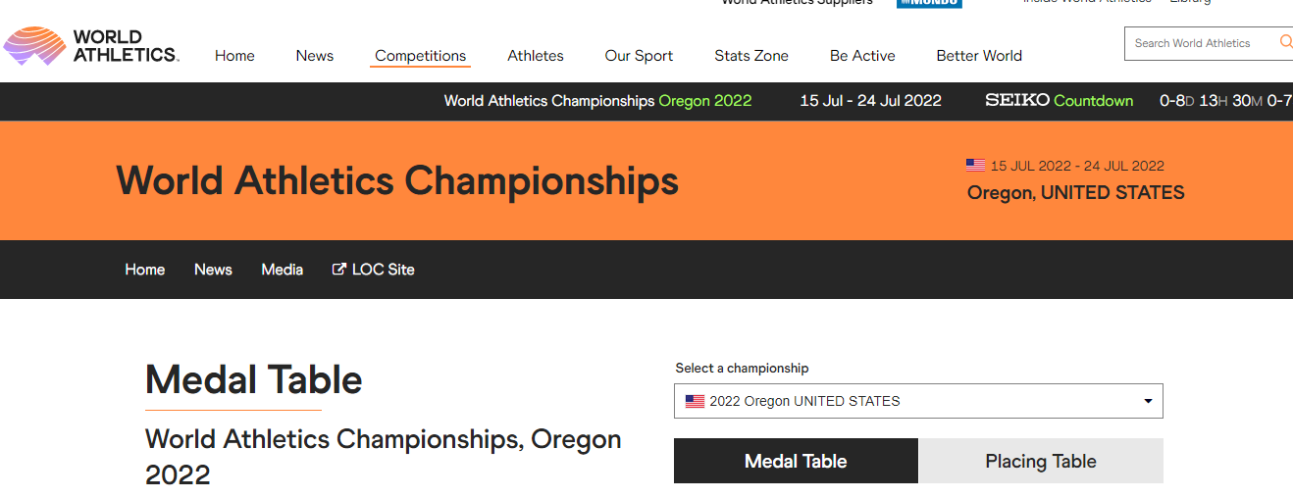The height and width of the screenshot is (498, 1293).
Task: Click the Mondo supplier logo
Action: 929,3
